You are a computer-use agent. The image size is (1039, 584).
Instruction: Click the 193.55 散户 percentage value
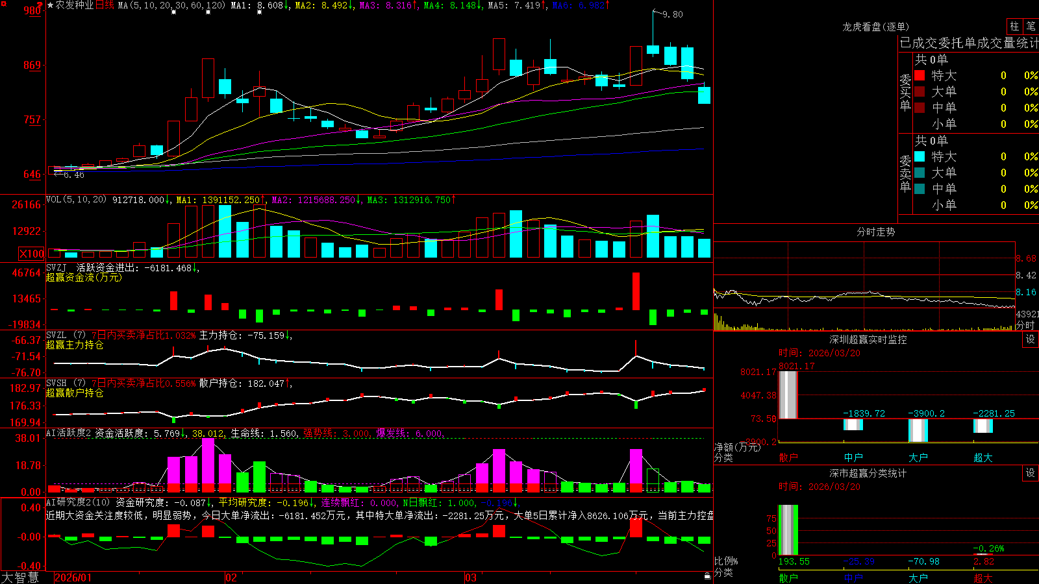(794, 561)
